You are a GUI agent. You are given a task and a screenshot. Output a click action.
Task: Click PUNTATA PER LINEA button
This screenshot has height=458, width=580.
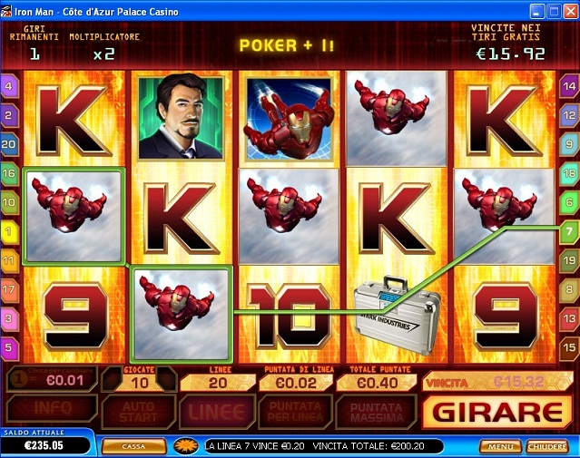pyautogui.click(x=295, y=412)
